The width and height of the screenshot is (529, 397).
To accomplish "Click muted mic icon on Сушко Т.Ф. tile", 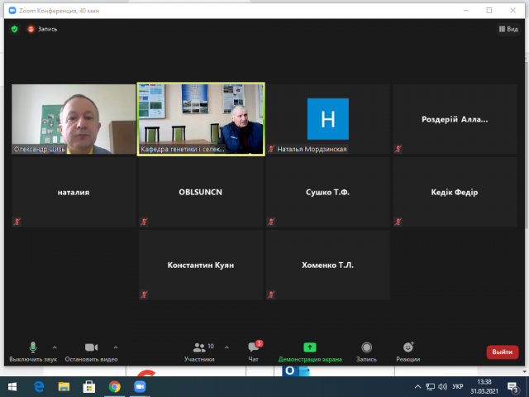I will [x=271, y=222].
